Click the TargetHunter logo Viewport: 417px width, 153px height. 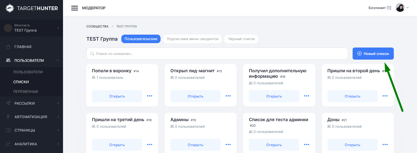point(32,8)
